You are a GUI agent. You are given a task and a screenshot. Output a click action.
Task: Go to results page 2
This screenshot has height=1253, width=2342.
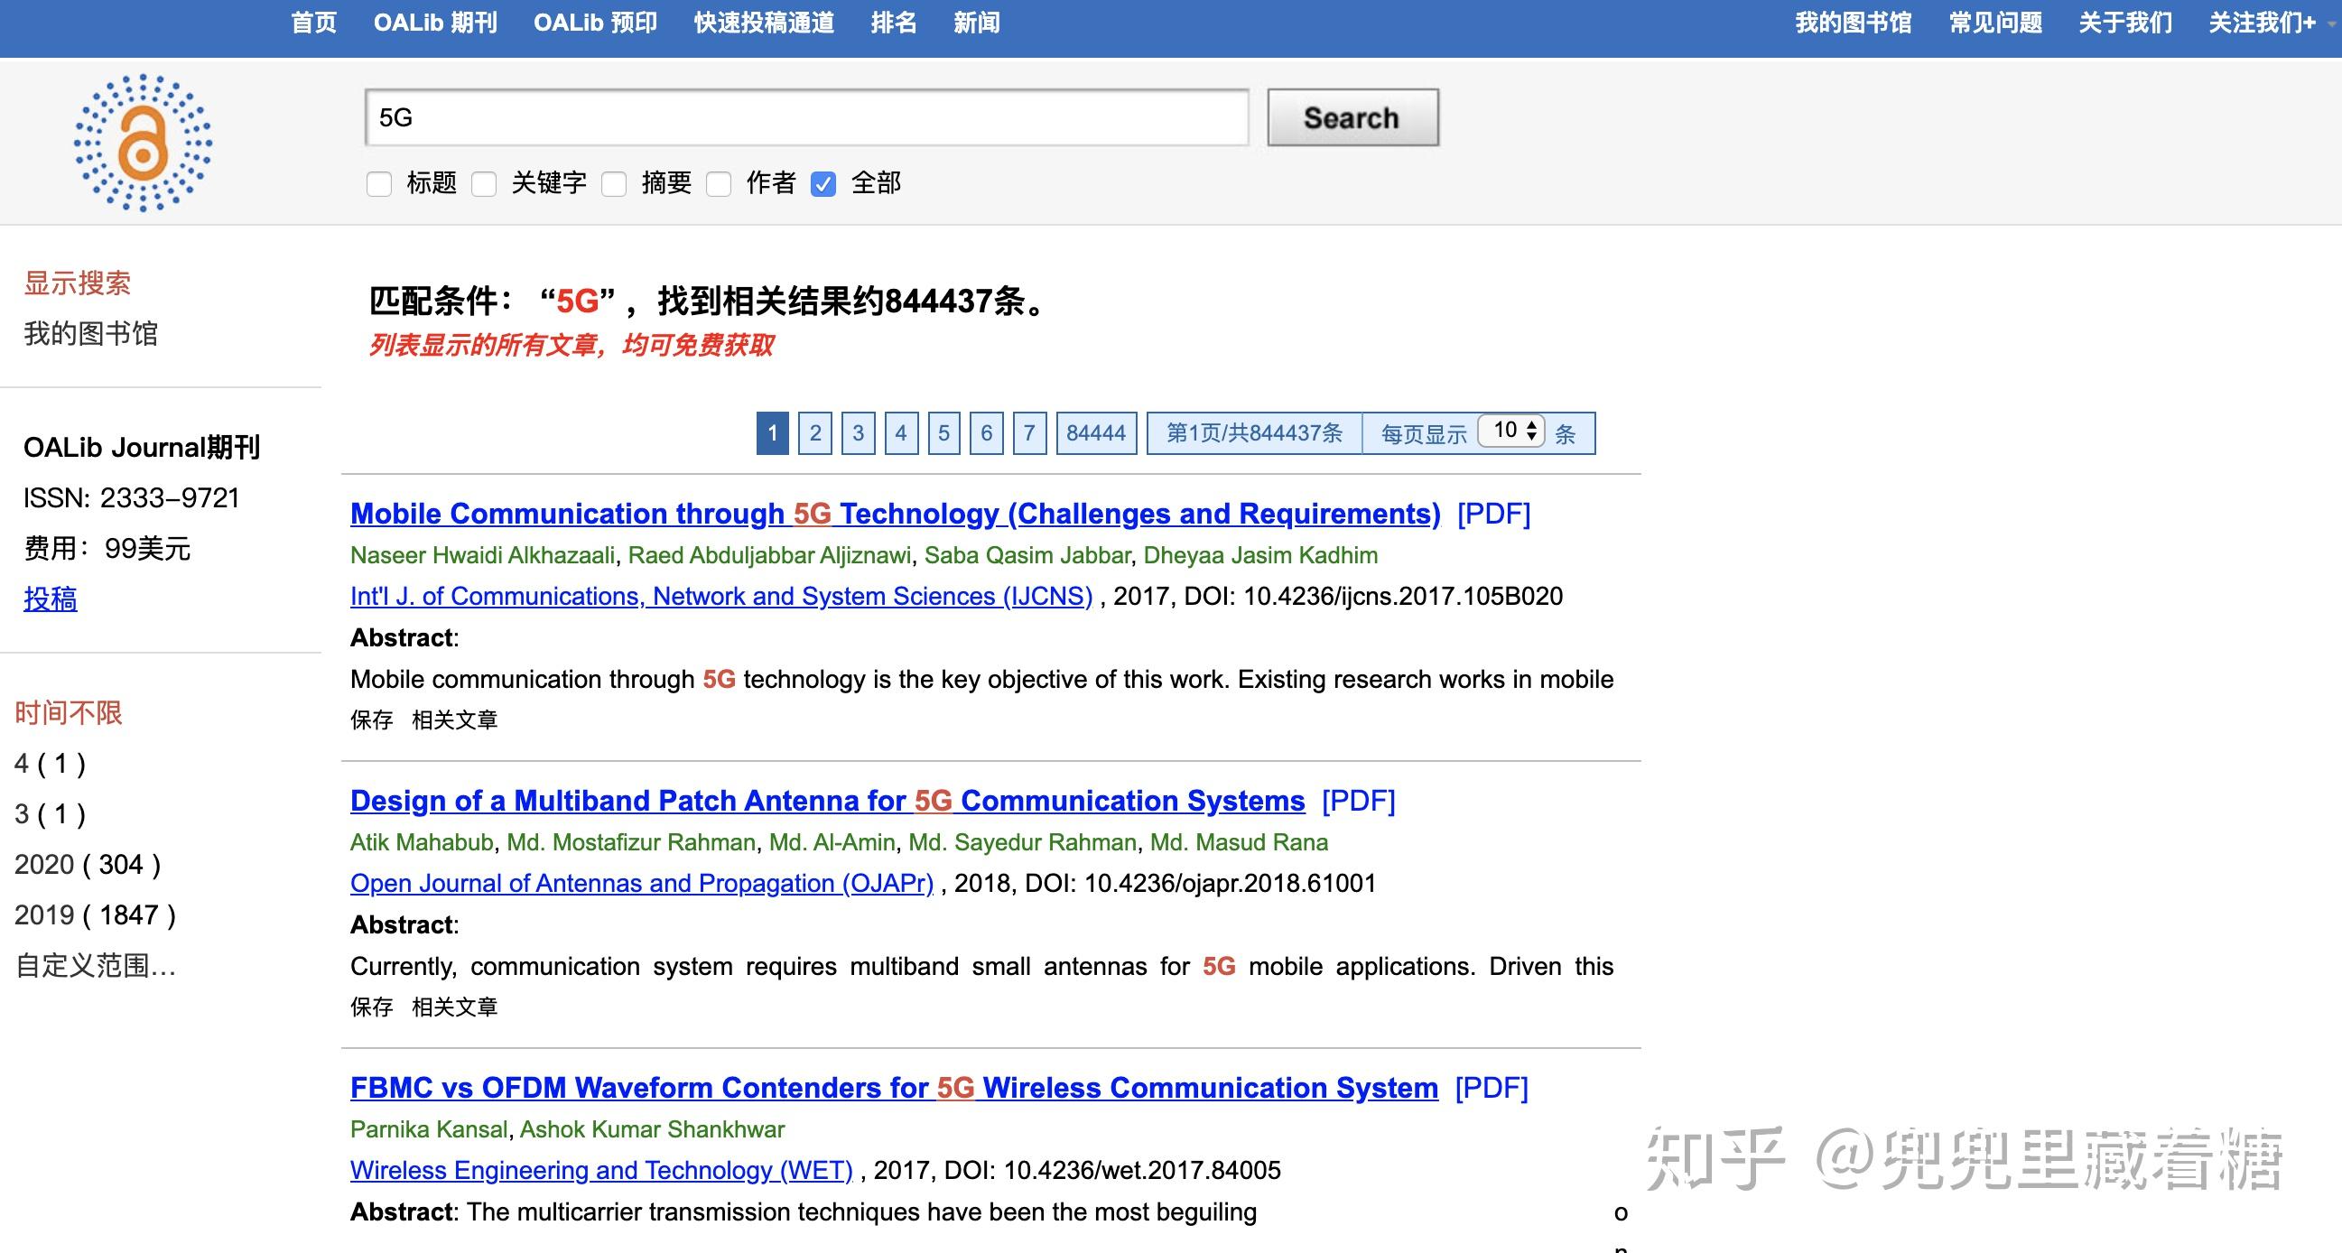[x=814, y=432]
